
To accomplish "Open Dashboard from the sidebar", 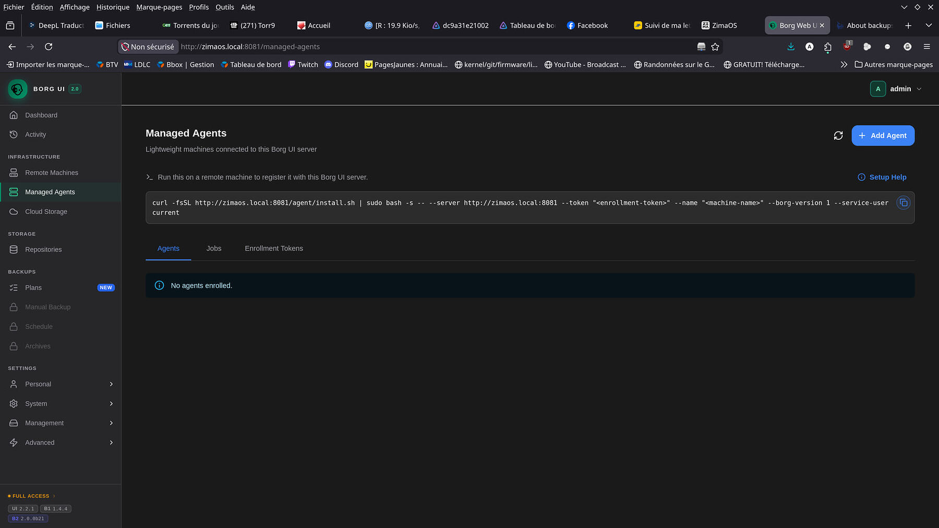I will (x=61, y=115).
